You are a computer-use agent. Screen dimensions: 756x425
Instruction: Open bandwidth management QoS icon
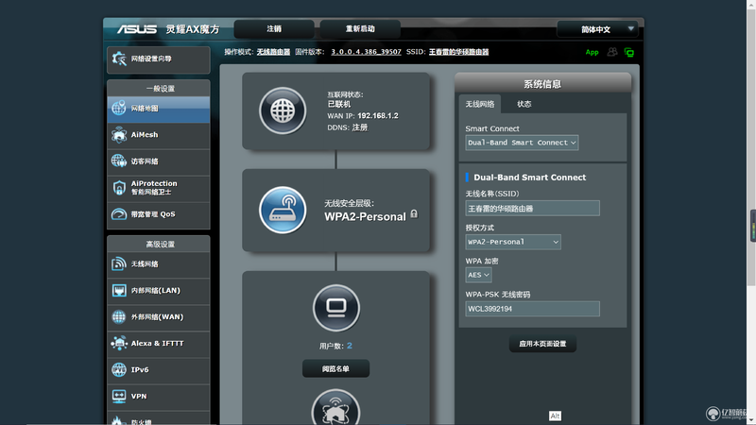(119, 214)
